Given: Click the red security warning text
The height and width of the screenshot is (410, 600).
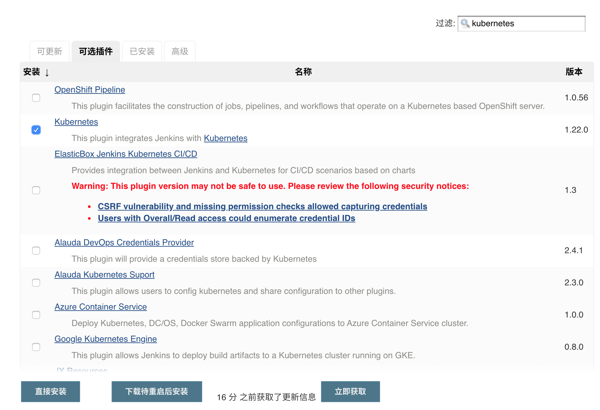Looking at the screenshot, I should [270, 186].
